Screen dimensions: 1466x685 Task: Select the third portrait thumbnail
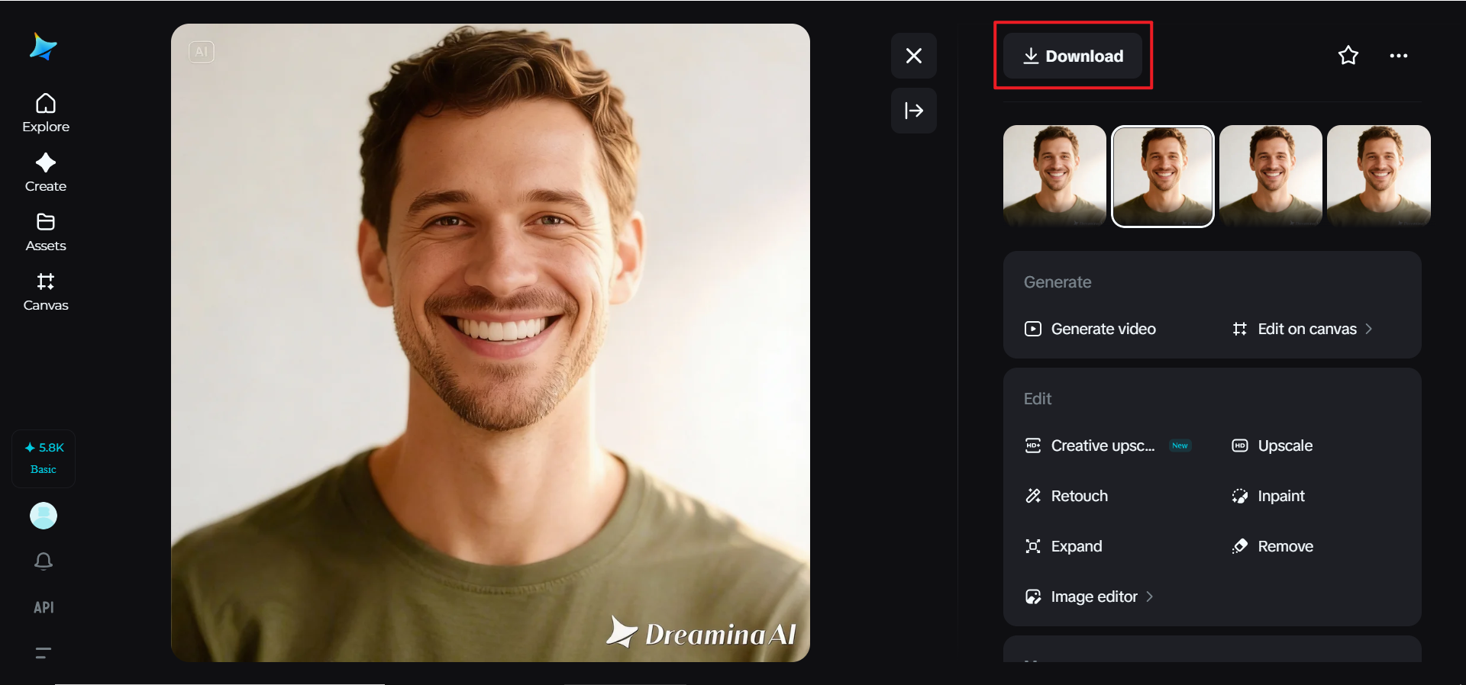[1271, 175]
